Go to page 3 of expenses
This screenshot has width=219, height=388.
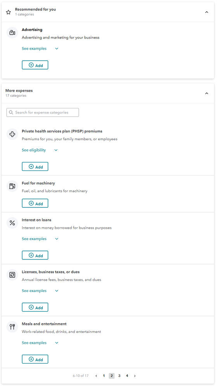[119, 376]
